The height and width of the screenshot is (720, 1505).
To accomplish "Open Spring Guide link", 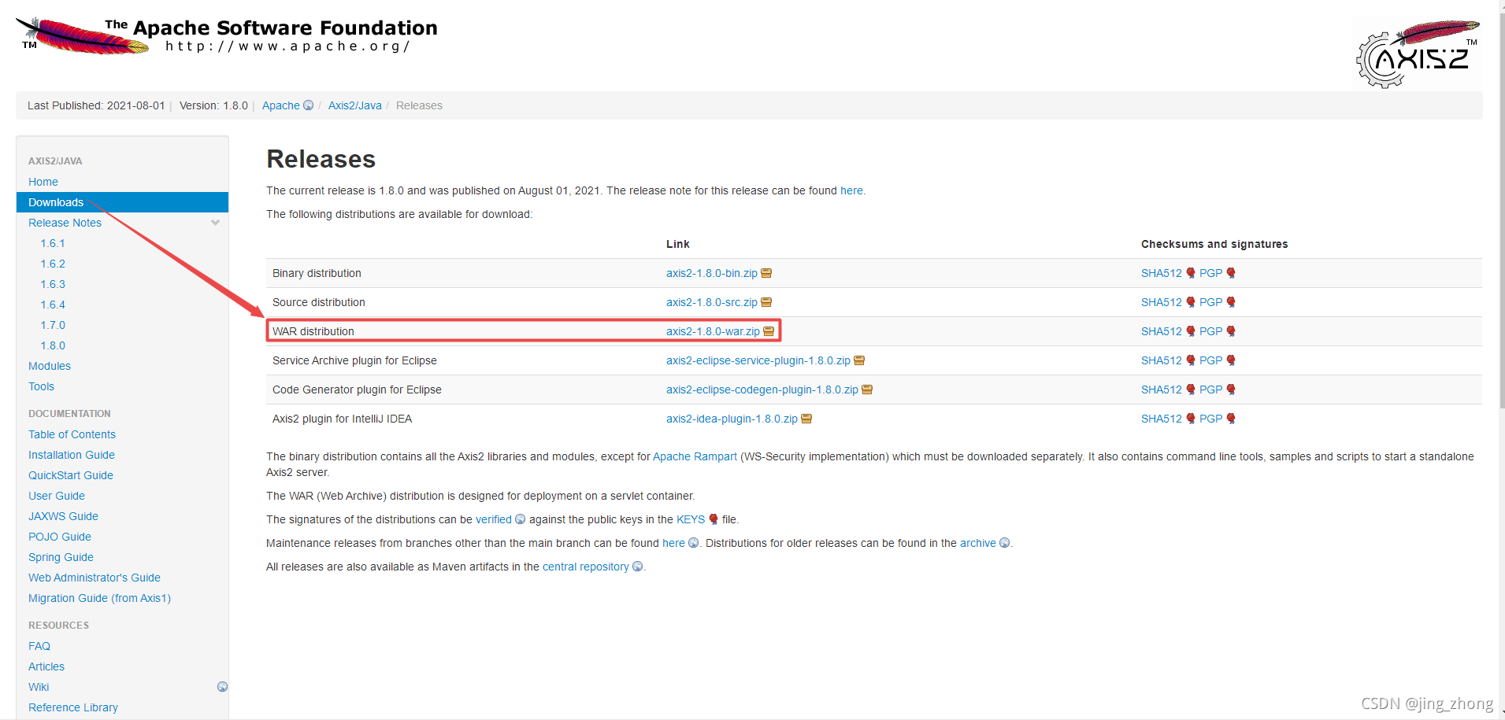I will (61, 557).
